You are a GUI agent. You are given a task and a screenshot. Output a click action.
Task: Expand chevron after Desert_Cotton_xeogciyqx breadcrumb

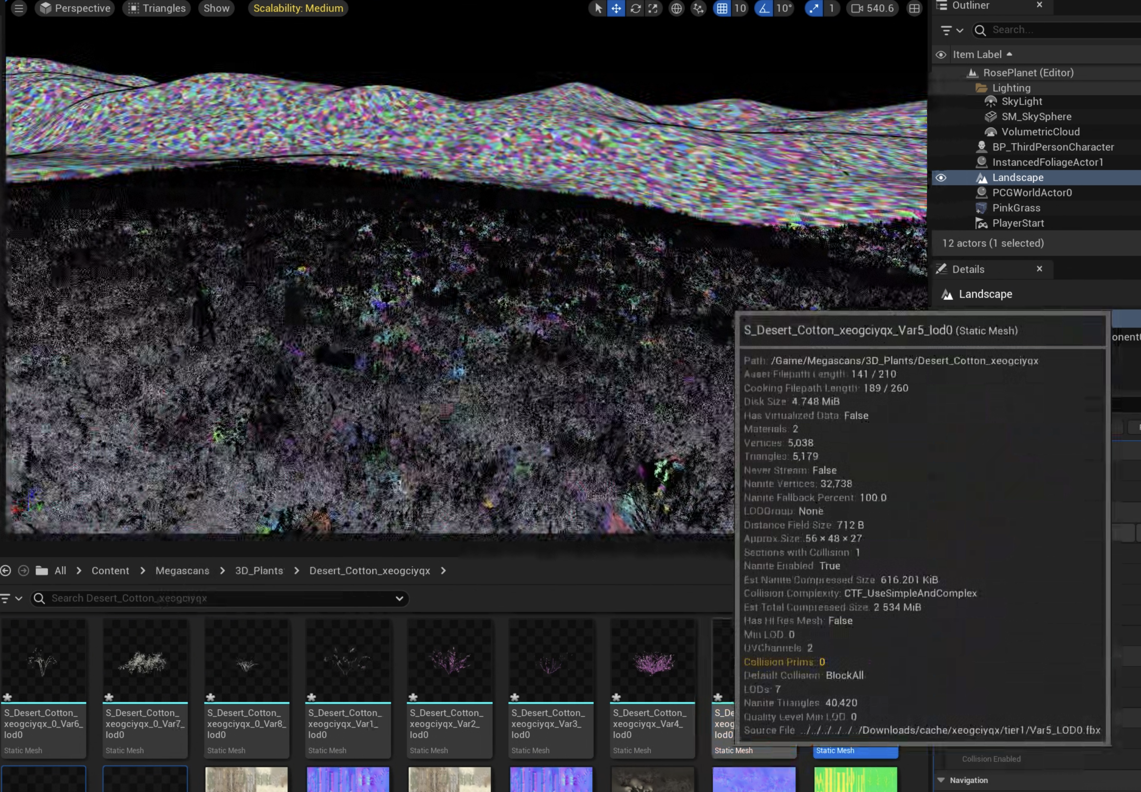click(x=443, y=571)
